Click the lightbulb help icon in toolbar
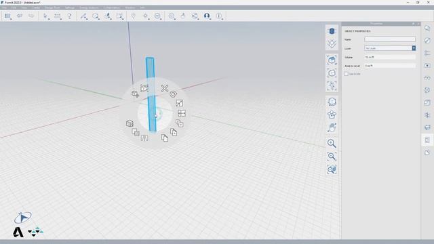The height and width of the screenshot is (244, 434). (x=69, y=16)
